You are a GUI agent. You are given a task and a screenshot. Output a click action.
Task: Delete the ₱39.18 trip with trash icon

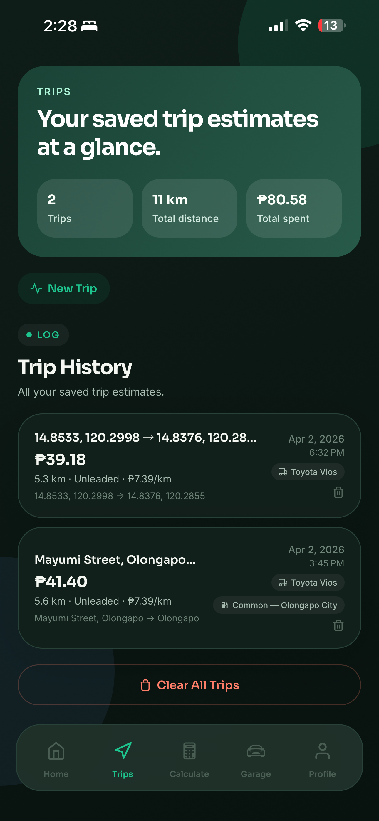[338, 492]
